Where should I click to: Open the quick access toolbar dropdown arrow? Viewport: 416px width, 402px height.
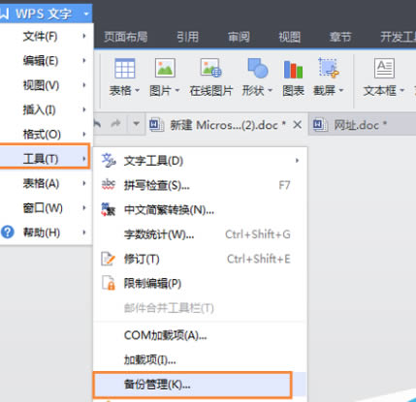point(137,123)
